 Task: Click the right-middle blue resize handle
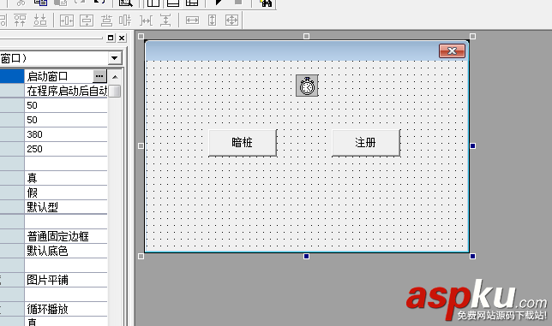[x=473, y=145]
